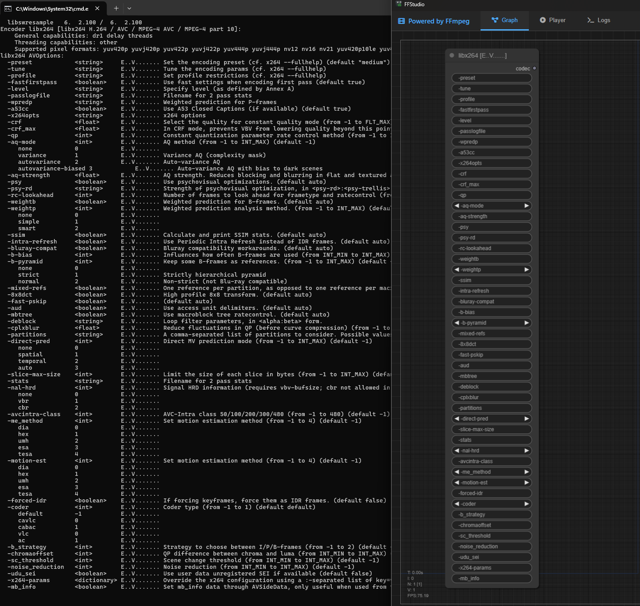This screenshot has height=606, width=640.
Task: Close the cmd.exe terminal tab
Action: click(97, 8)
